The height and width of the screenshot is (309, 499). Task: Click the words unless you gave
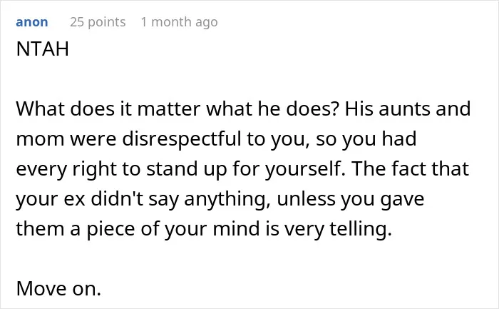[351, 199]
